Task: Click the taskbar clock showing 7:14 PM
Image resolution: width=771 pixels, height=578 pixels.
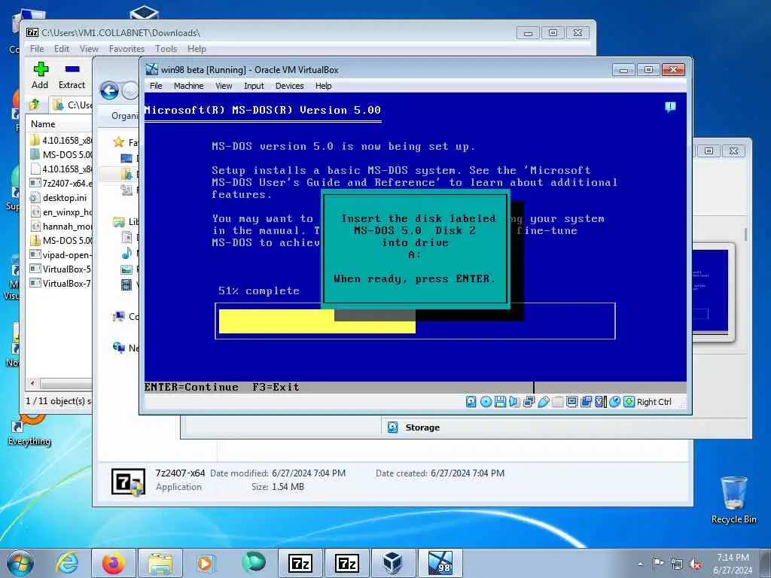Action: pos(733,564)
